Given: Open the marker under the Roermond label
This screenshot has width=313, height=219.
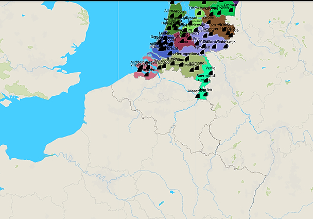Looking at the screenshot, I should point(206,80).
